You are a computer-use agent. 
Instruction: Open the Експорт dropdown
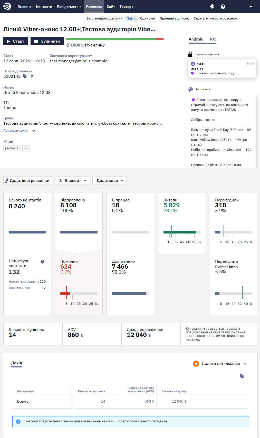pyautogui.click(x=73, y=180)
